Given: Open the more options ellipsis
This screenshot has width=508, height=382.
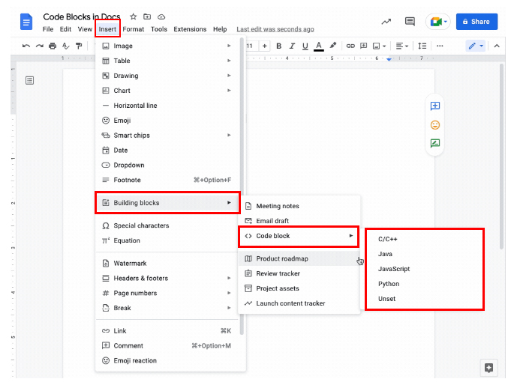Looking at the screenshot, I should click(440, 46).
